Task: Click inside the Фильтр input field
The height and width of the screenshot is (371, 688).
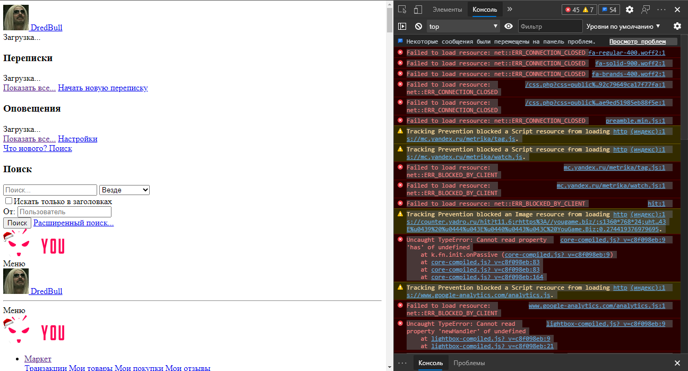Action: click(x=550, y=26)
